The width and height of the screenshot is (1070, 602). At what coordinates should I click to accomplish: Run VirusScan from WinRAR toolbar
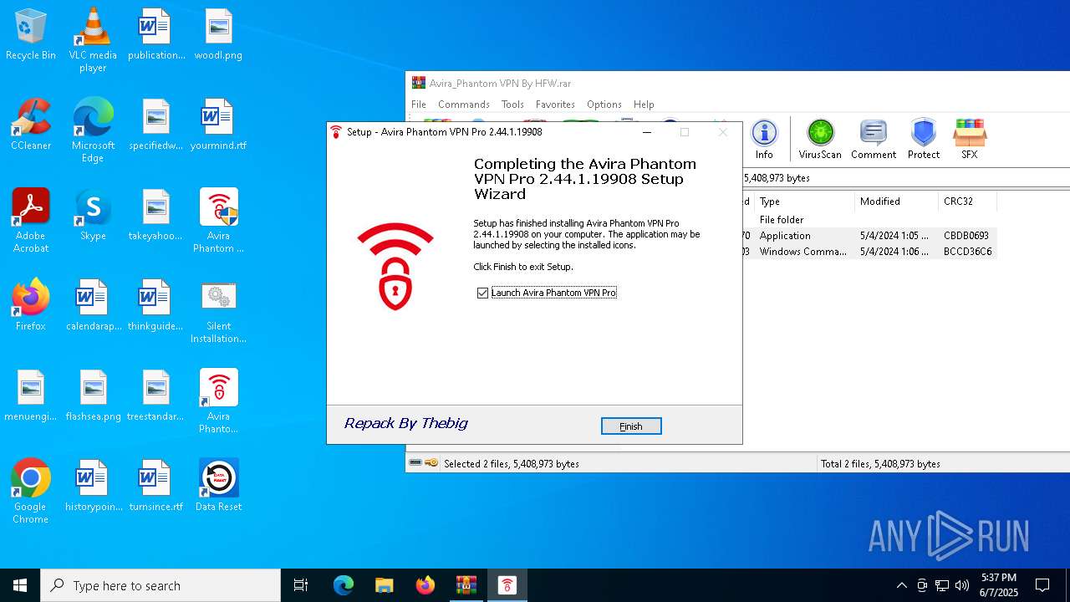820,139
